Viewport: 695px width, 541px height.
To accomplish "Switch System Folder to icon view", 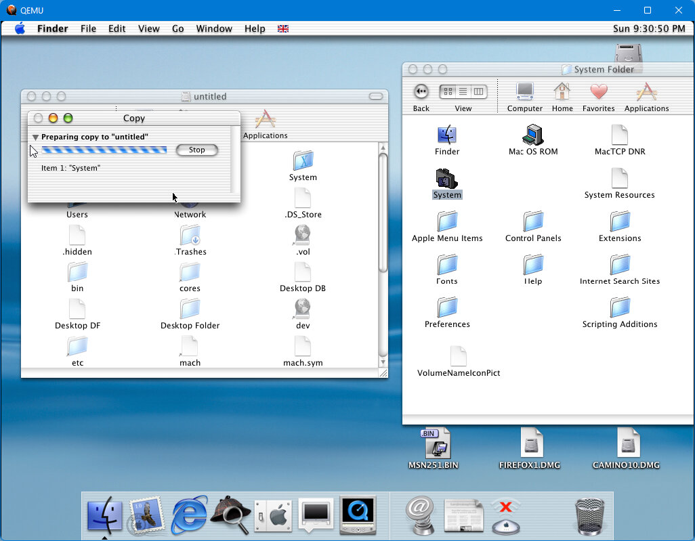I will coord(448,91).
